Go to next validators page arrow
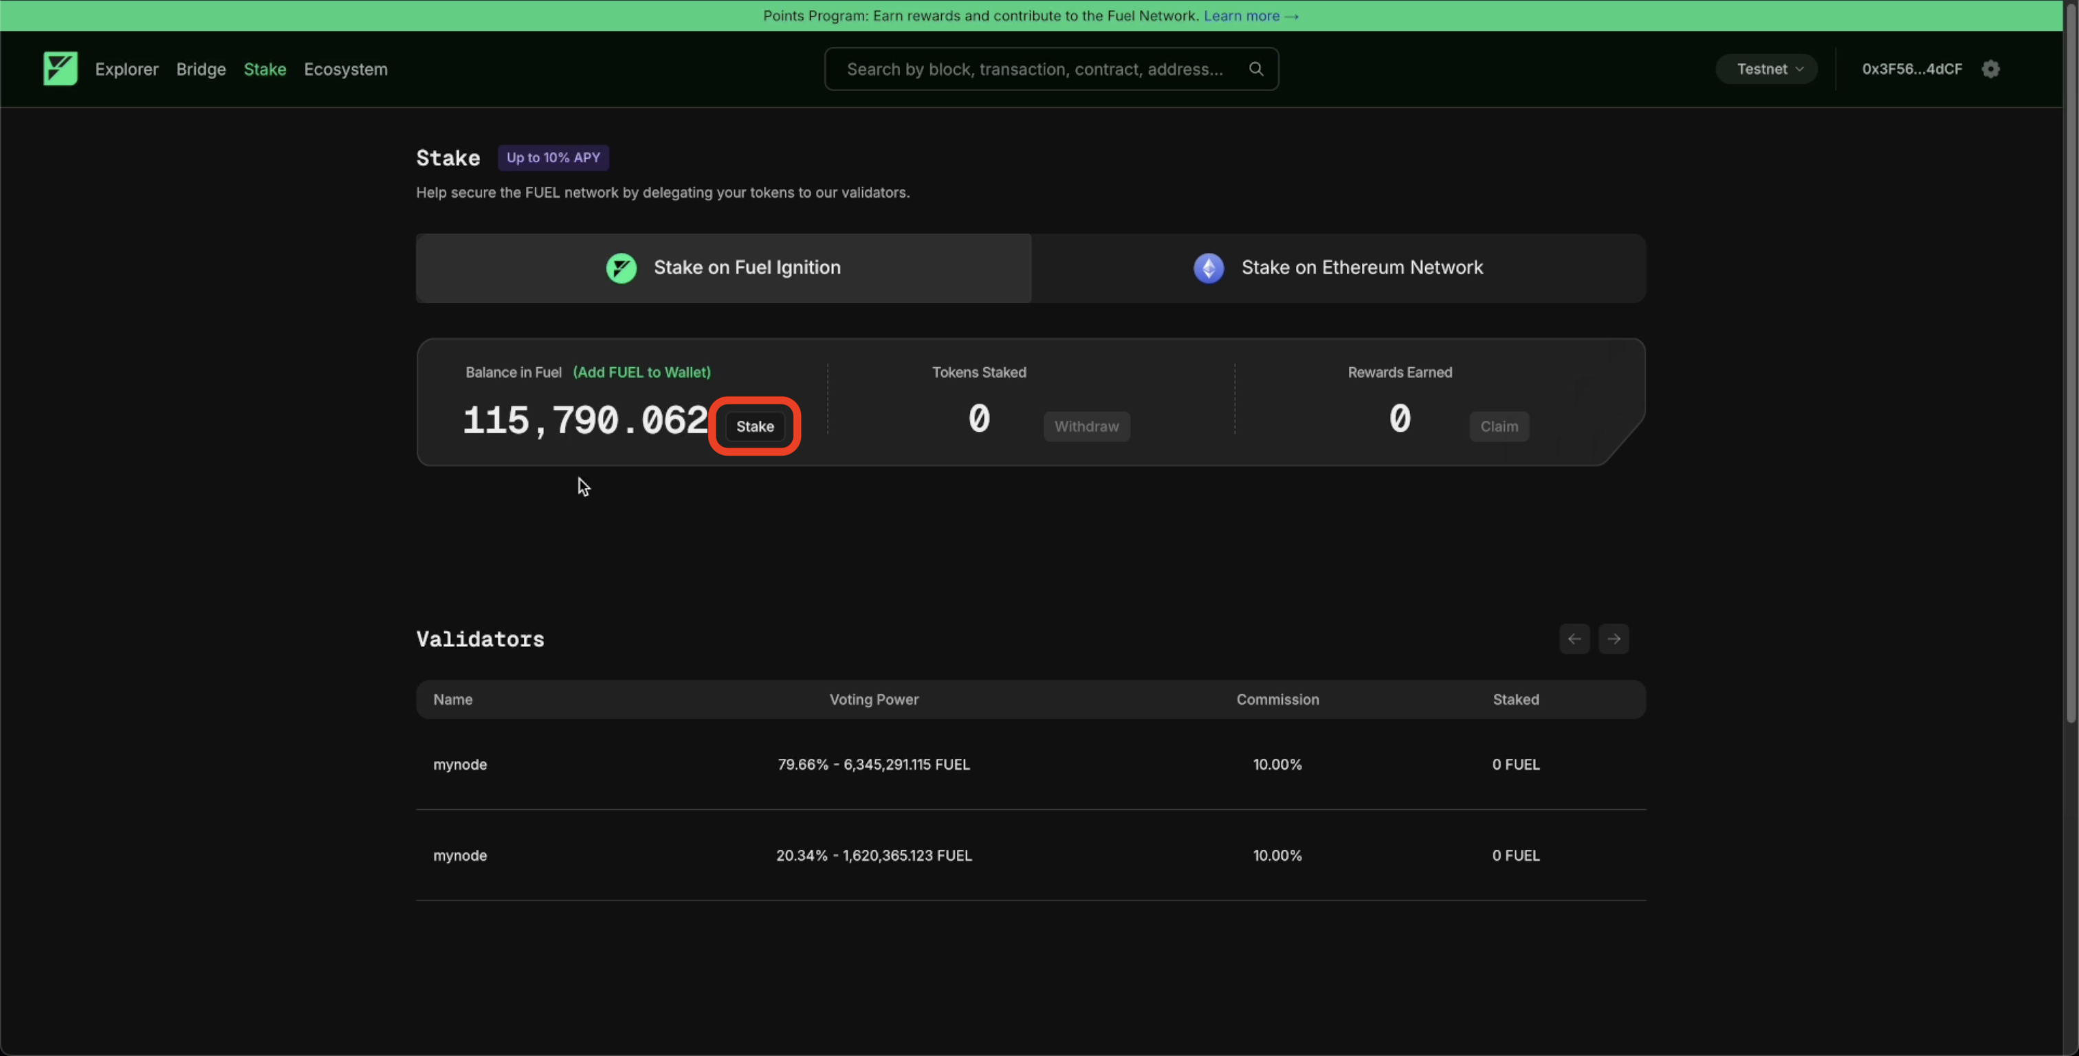Viewport: 2079px width, 1056px height. coord(1614,639)
